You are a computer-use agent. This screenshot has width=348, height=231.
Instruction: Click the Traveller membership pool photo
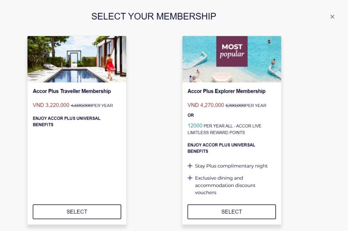[76, 59]
